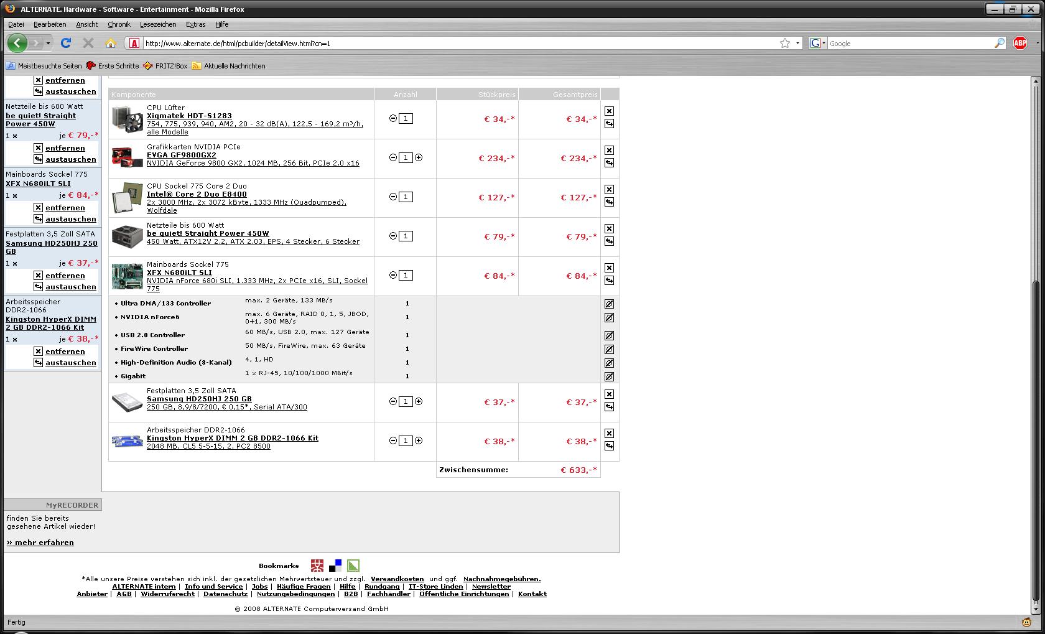
Task: Click the del.icio.us checkered bookmark icon
Action: click(335, 566)
